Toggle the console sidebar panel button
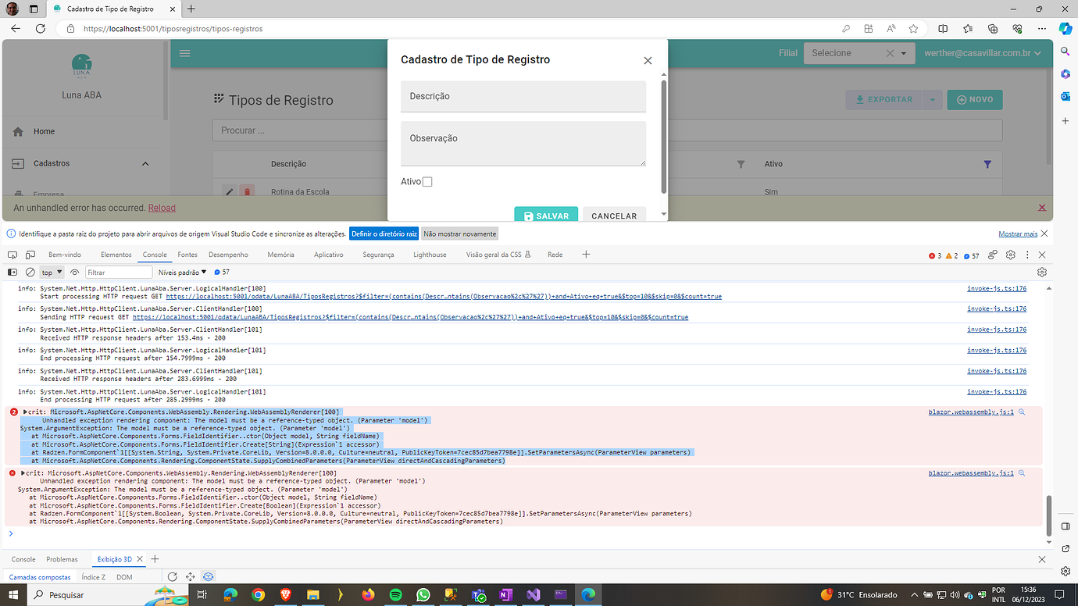This screenshot has width=1078, height=606. (x=12, y=273)
